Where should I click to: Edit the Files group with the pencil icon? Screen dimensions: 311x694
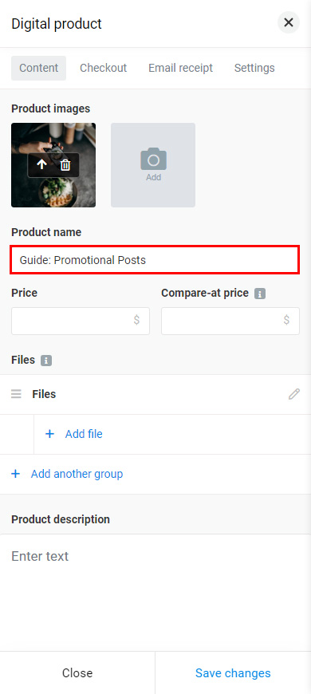294,394
